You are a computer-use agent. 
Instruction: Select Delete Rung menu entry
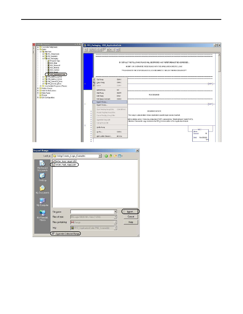(110, 90)
